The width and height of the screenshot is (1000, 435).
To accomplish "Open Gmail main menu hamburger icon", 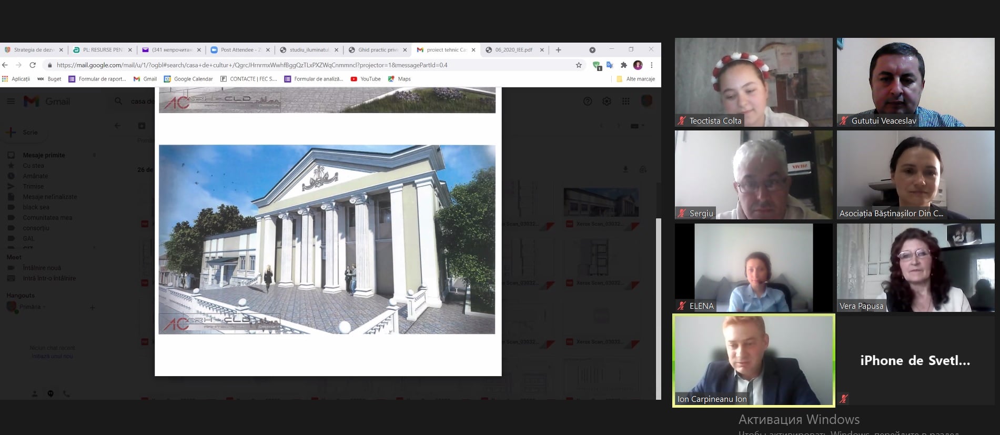I will tap(11, 101).
